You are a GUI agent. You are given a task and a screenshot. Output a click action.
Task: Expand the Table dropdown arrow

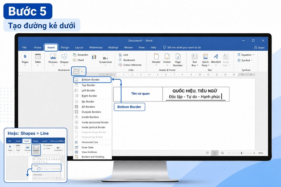pyautogui.click(x=38, y=65)
